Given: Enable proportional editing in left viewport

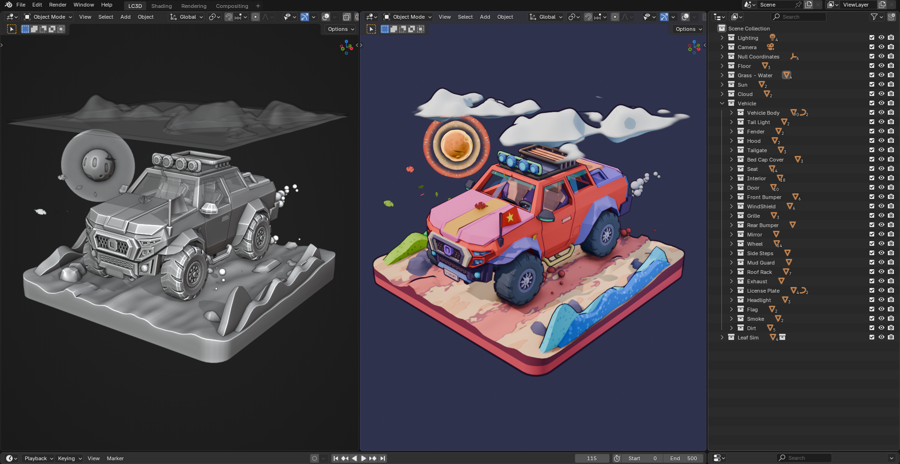Looking at the screenshot, I should [255, 17].
